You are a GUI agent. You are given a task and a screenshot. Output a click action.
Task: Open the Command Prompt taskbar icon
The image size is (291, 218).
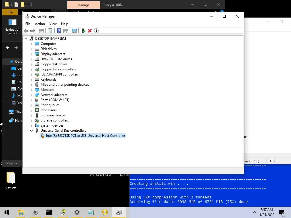49,212
